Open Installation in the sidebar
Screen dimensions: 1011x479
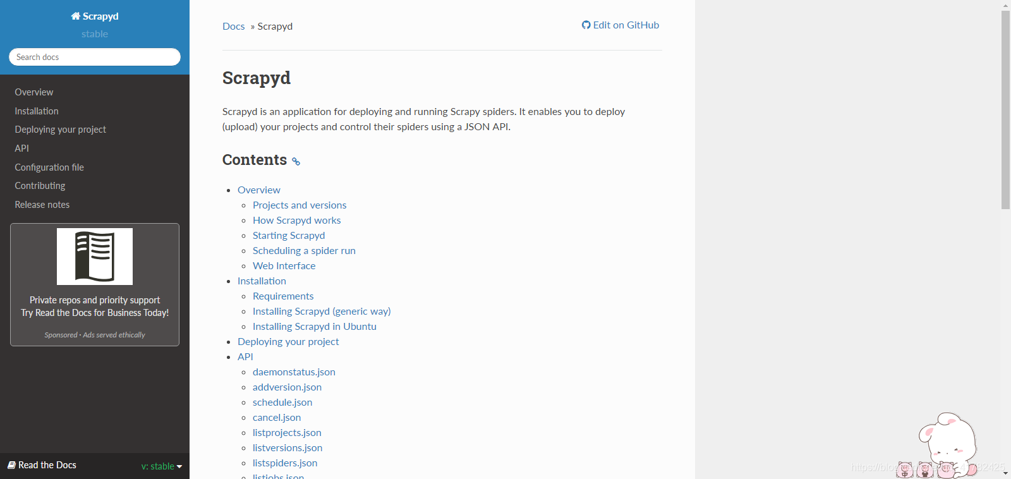tap(37, 111)
